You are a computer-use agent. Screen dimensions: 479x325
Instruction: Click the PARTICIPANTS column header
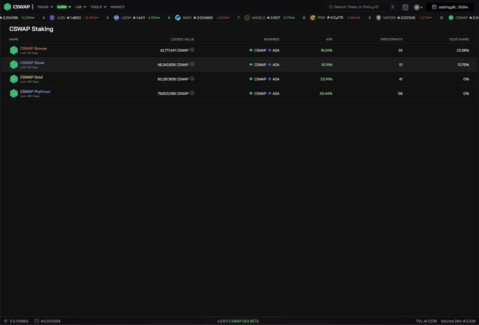click(x=391, y=39)
